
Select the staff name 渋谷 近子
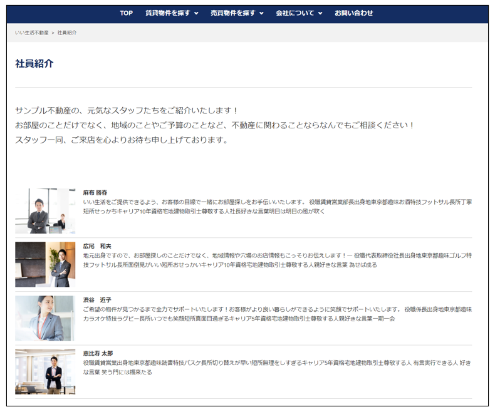[x=96, y=300]
